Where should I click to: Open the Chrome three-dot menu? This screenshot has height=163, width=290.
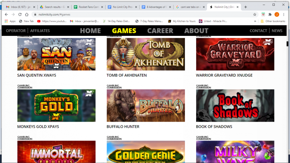click(x=283, y=14)
